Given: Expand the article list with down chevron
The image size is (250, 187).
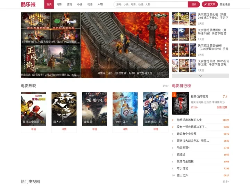Looking at the screenshot, I should click(x=200, y=76).
